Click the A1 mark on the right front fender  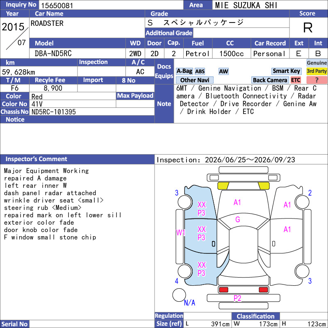pyautogui.click(x=287, y=205)
